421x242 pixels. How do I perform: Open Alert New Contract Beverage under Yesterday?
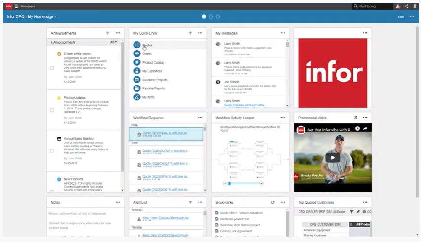tap(166, 217)
